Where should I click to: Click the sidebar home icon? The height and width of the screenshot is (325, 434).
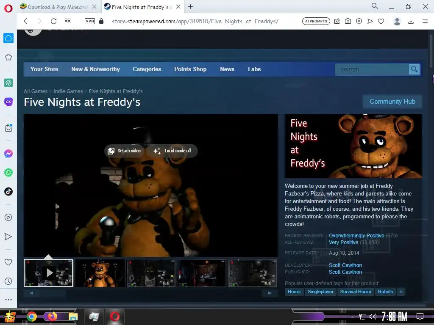coord(8,38)
